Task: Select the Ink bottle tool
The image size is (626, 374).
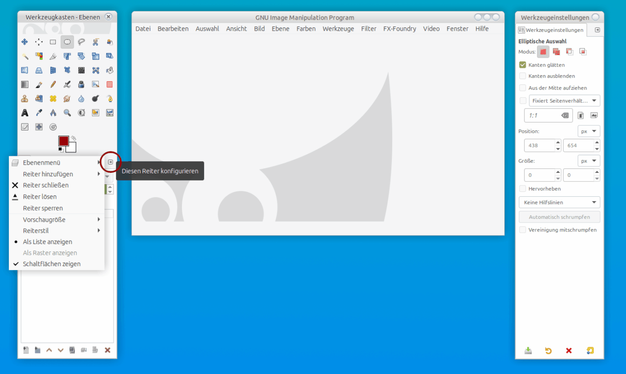Action: pos(82,84)
